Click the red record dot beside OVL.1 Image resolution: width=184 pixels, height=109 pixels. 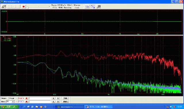(x=26, y=98)
